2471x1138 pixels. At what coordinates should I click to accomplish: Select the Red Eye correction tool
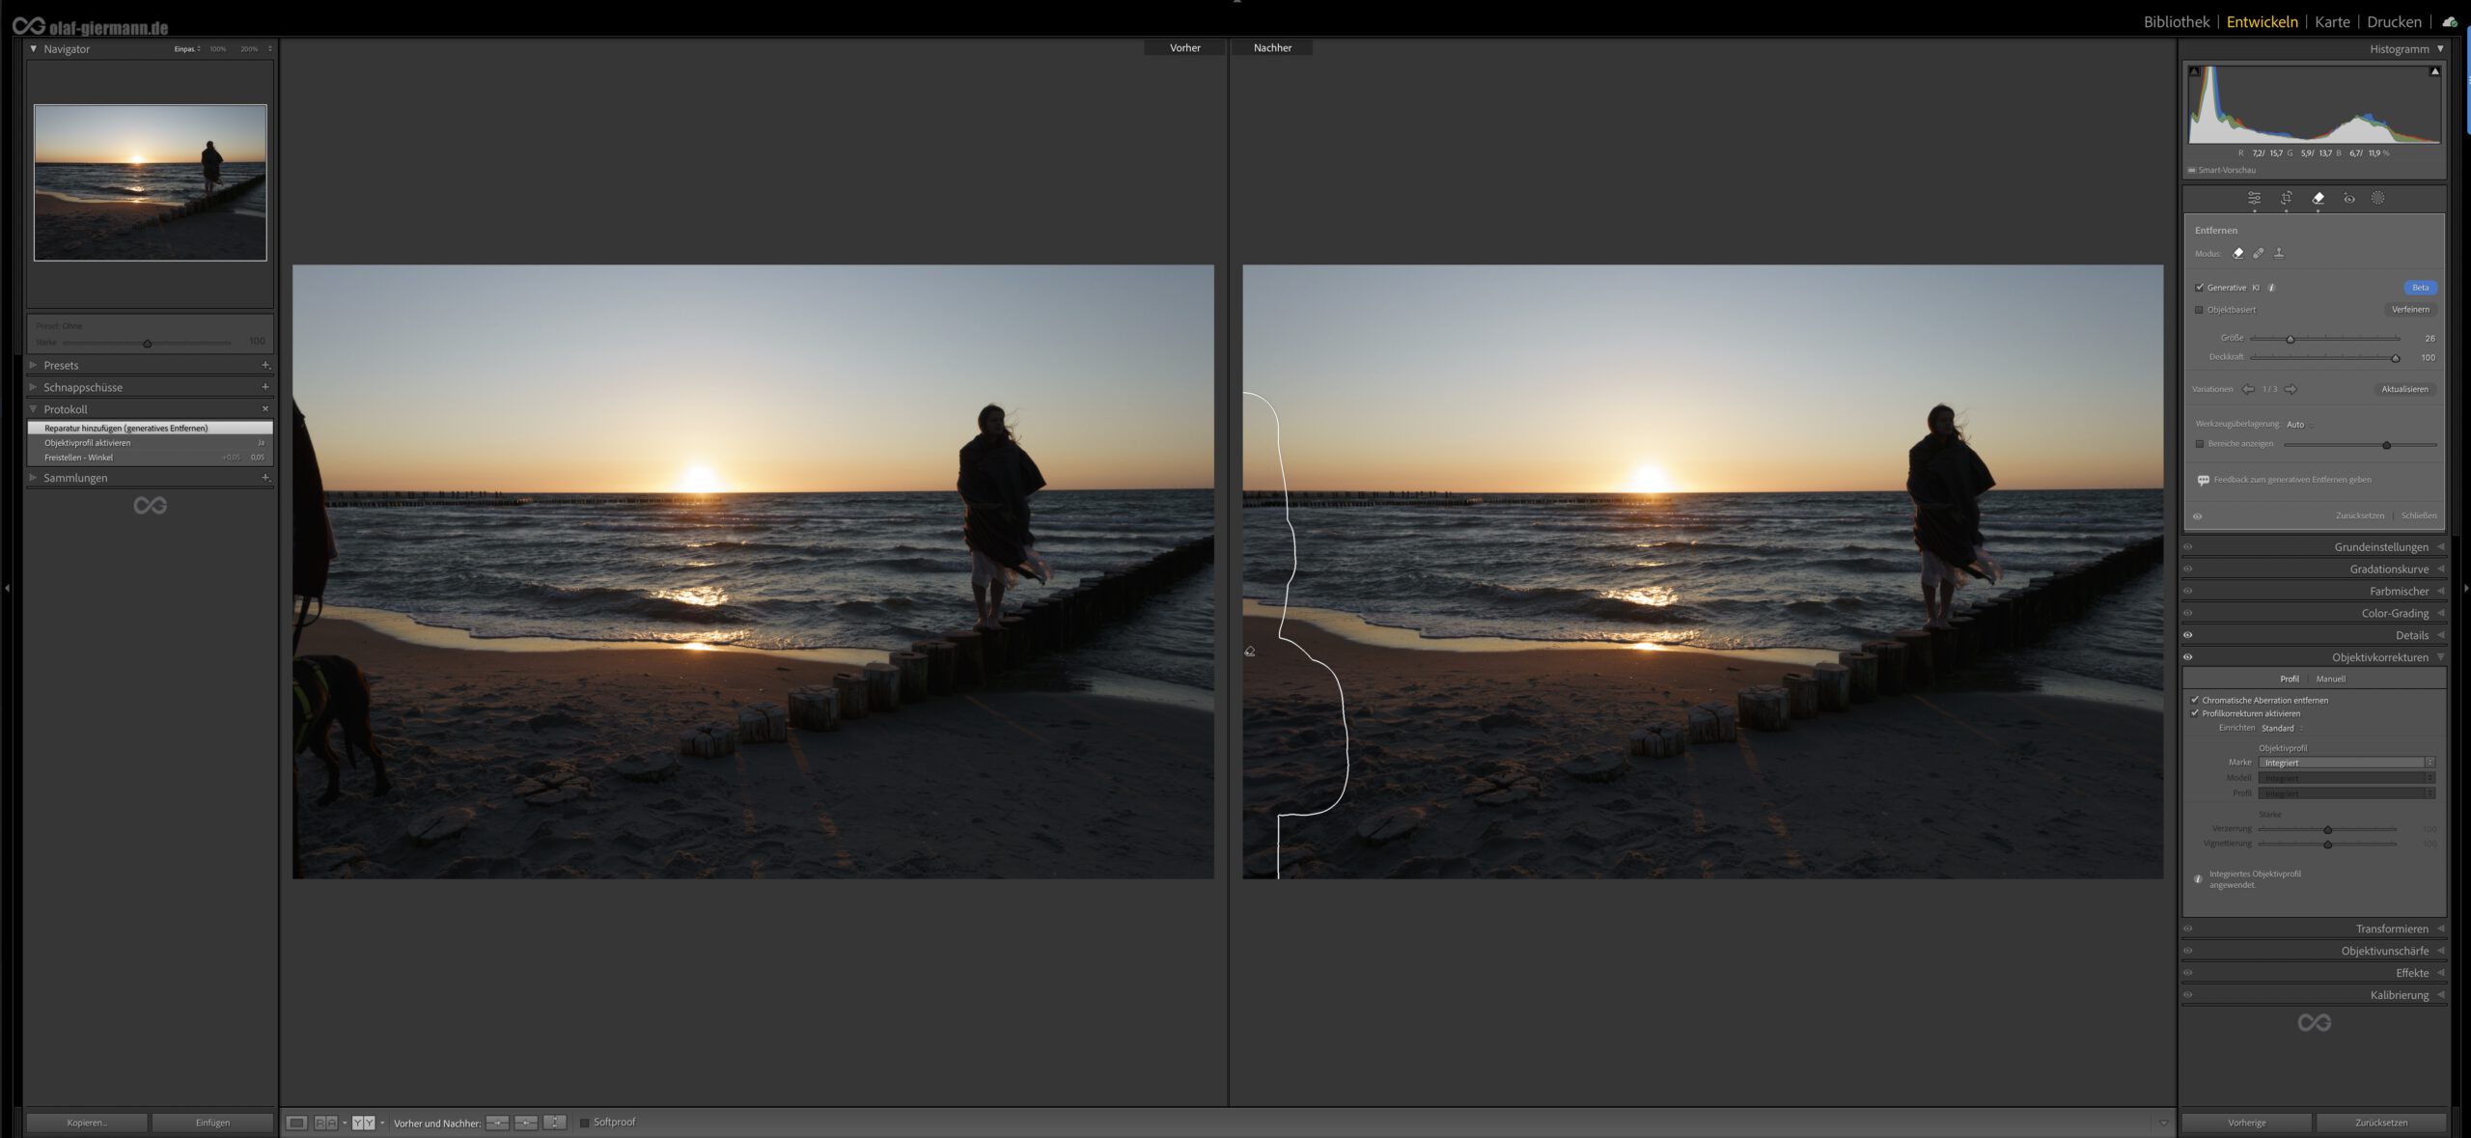[x=2348, y=198]
